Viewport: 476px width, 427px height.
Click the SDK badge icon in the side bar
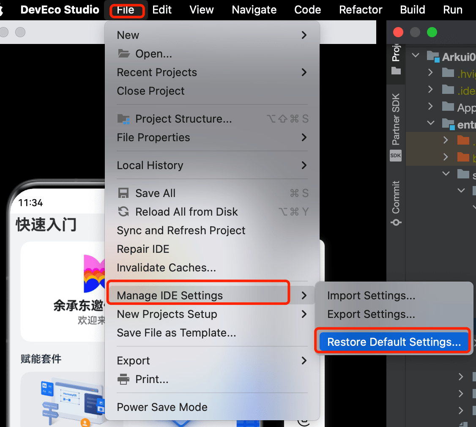pyautogui.click(x=396, y=156)
